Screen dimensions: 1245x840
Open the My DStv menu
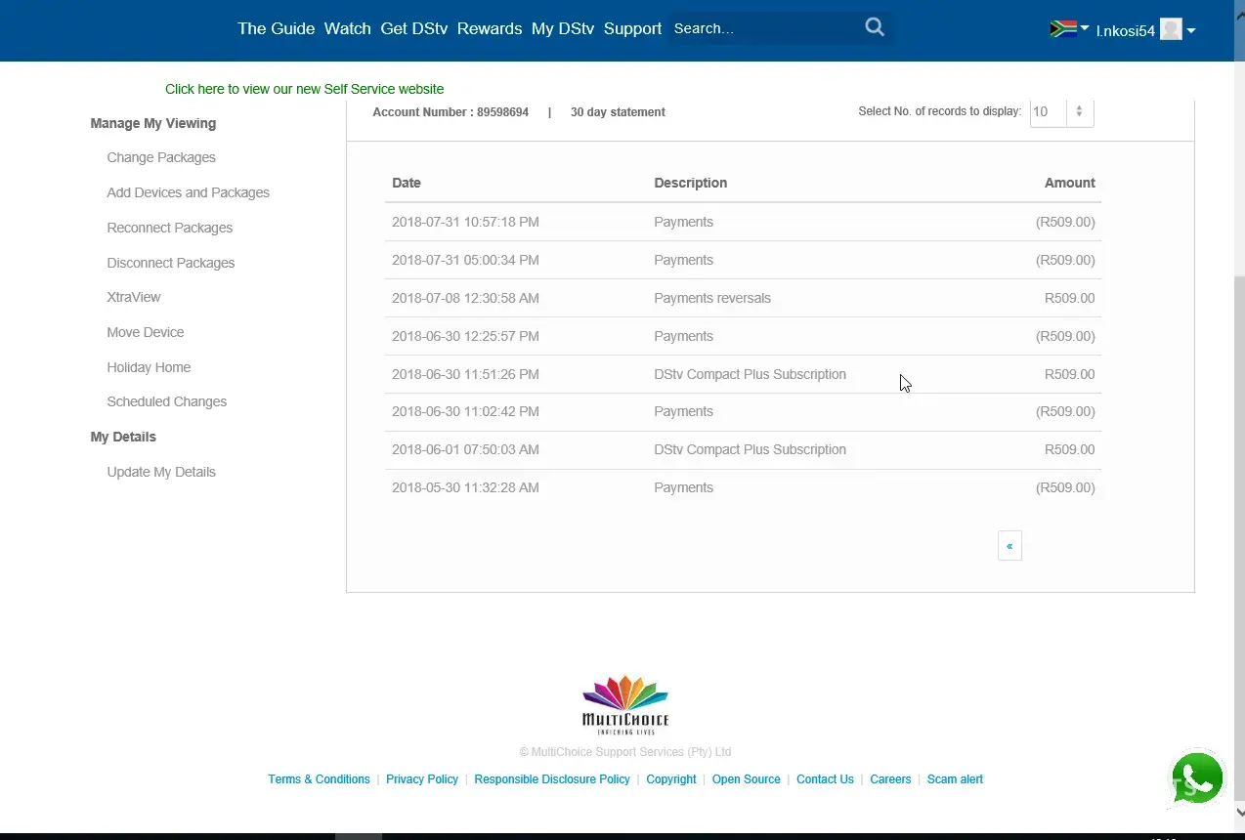[562, 28]
